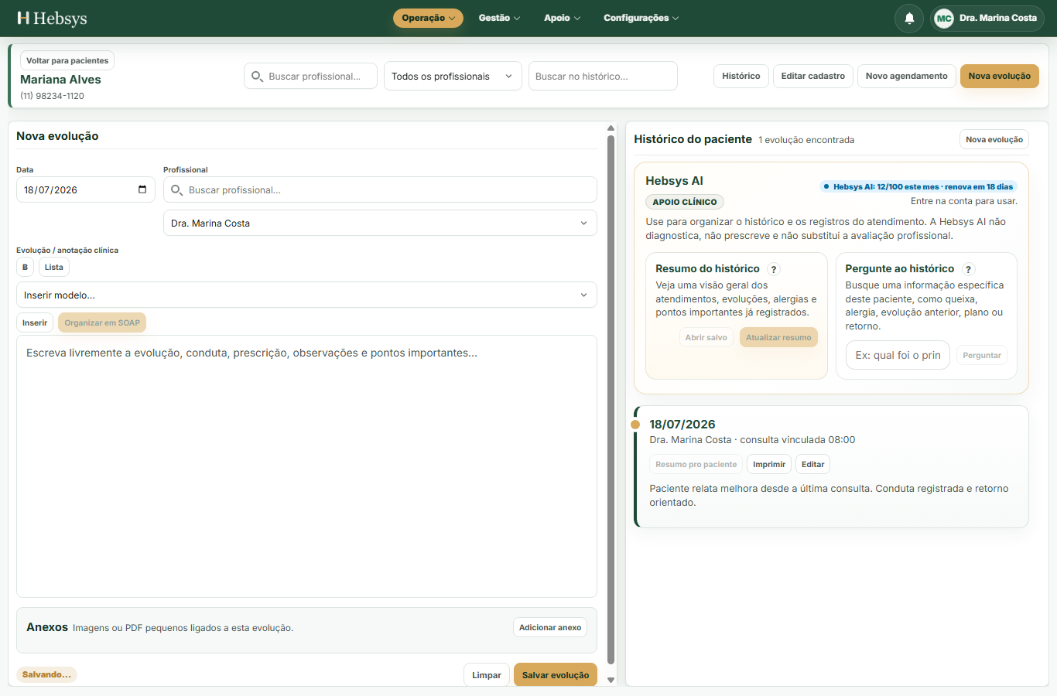The width and height of the screenshot is (1057, 696).
Task: Show help for Pergunte ao histórico
Action: click(x=968, y=269)
